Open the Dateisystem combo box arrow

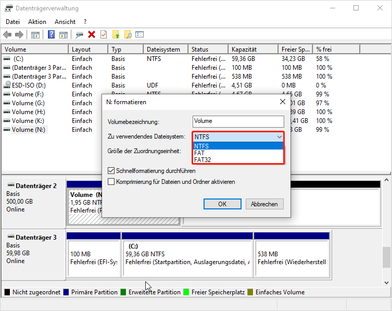tap(279, 137)
